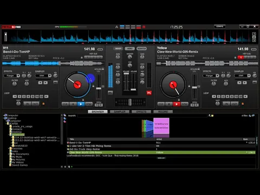This screenshot has height=195, width=260.
Task: Pause the left deck
Action: click(73, 104)
